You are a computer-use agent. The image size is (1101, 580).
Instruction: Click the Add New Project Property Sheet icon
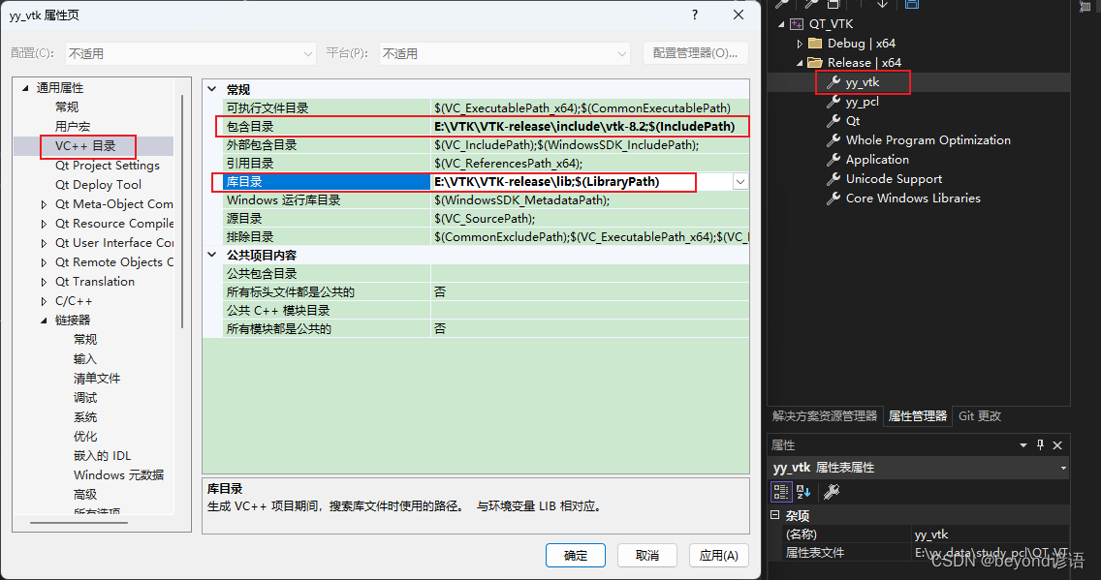[781, 5]
